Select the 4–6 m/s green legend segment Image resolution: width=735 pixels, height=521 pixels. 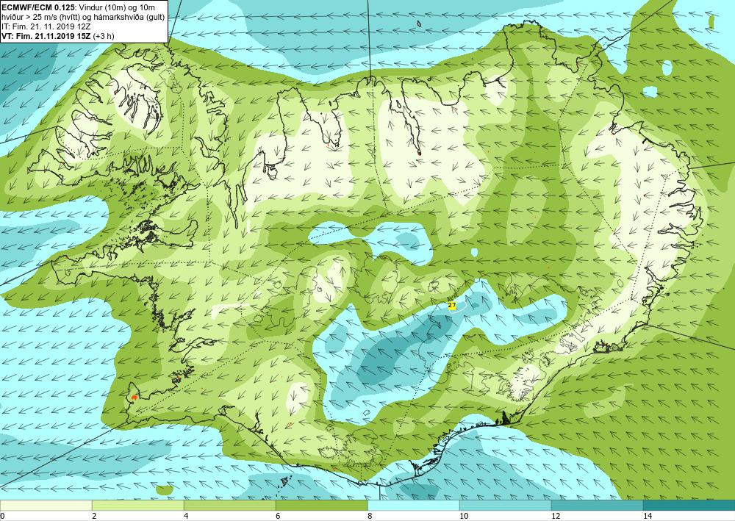click(229, 505)
